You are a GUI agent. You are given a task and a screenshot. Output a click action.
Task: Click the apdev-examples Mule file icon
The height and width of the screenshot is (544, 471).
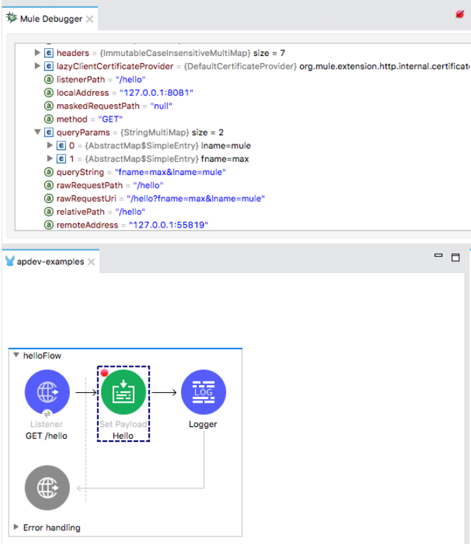click(10, 261)
